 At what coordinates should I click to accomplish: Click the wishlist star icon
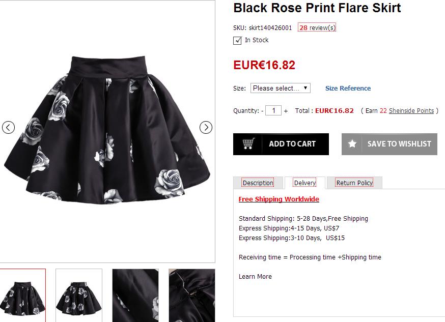[x=352, y=144]
